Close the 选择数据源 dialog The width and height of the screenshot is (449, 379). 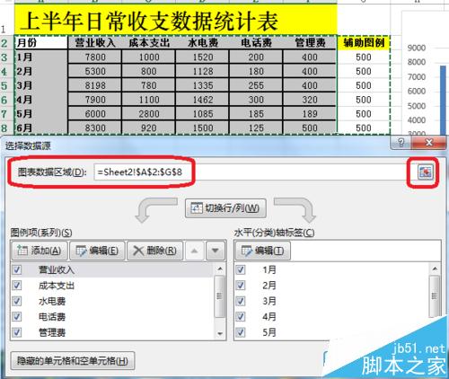(x=428, y=143)
